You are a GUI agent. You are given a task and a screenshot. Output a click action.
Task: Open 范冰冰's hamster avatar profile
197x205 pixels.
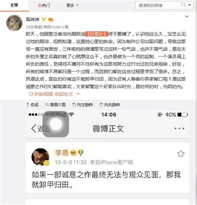pyautogui.click(x=15, y=23)
